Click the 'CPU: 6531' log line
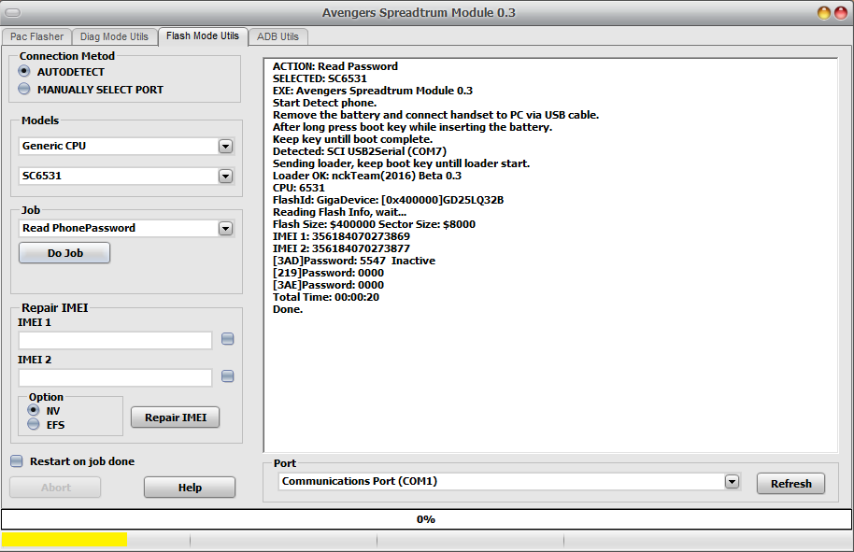The width and height of the screenshot is (854, 552). pos(299,188)
